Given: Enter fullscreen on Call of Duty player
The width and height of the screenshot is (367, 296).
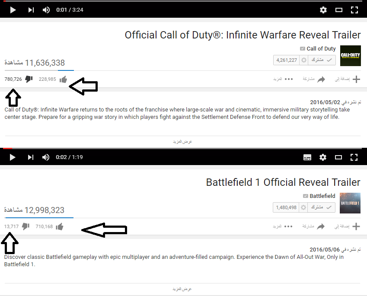Looking at the screenshot, I should point(354,10).
